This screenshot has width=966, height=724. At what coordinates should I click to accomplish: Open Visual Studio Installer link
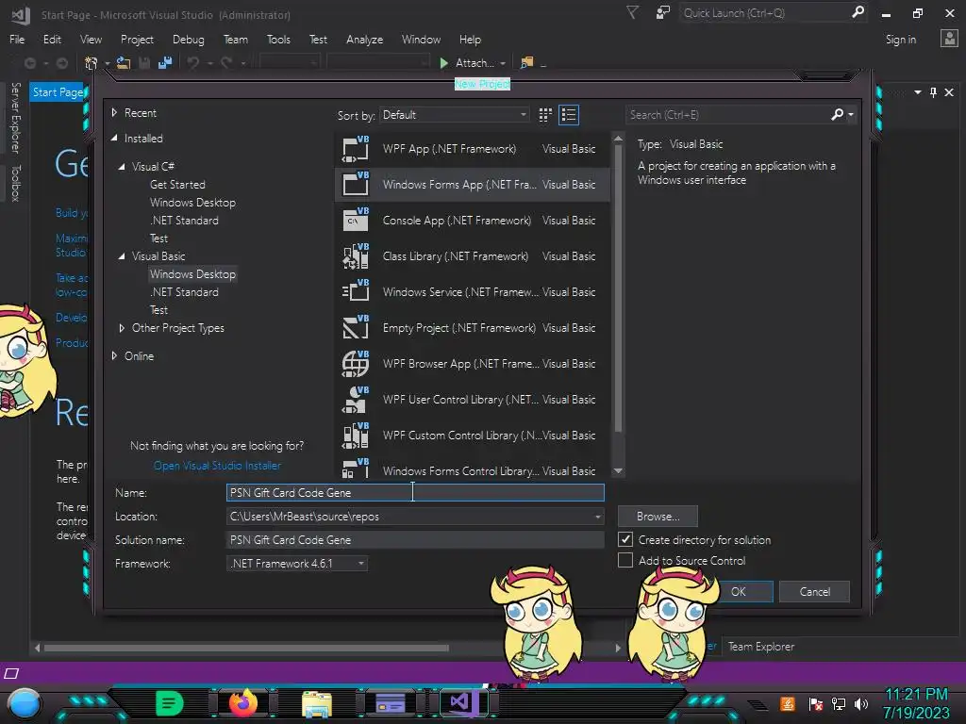(217, 466)
